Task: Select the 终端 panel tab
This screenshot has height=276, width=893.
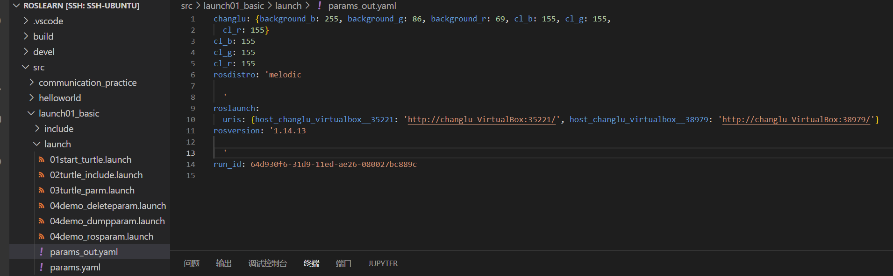Action: [312, 264]
